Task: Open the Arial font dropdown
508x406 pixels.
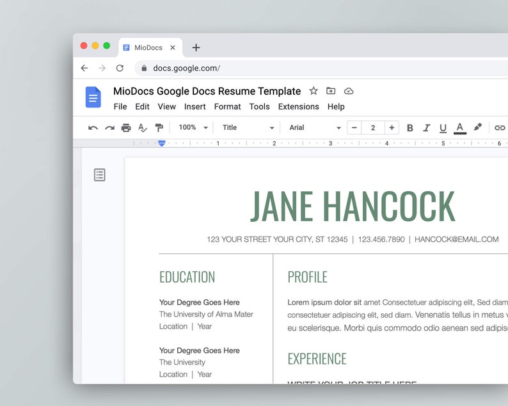Action: 315,128
